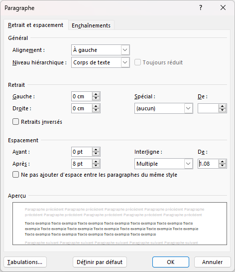Viewport: 235px width, 272px height.
Task: Increase the Gauche indent value
Action: 96,94
